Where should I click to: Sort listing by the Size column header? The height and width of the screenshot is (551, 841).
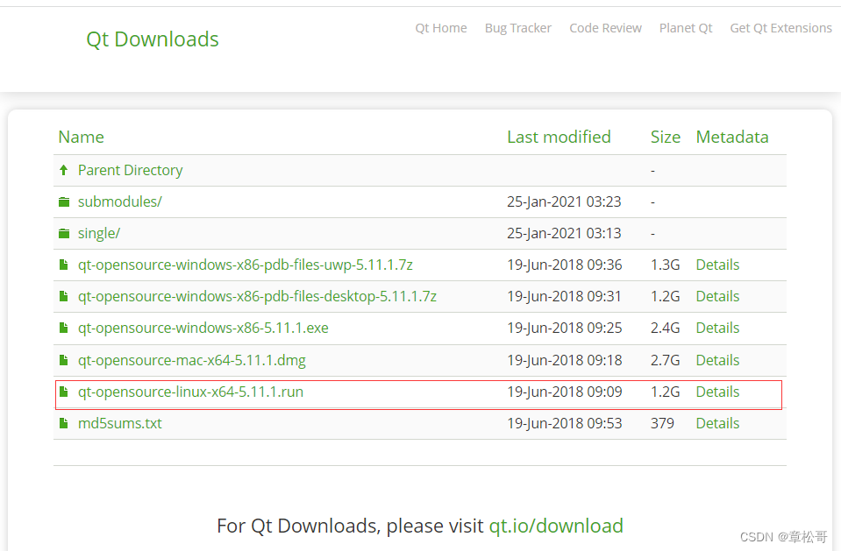click(x=666, y=138)
